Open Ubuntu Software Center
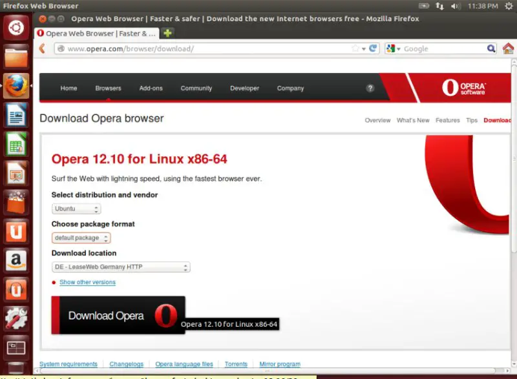The width and height of the screenshot is (517, 379). pyautogui.click(x=16, y=202)
